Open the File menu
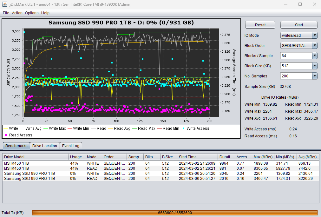 click(x=6, y=13)
